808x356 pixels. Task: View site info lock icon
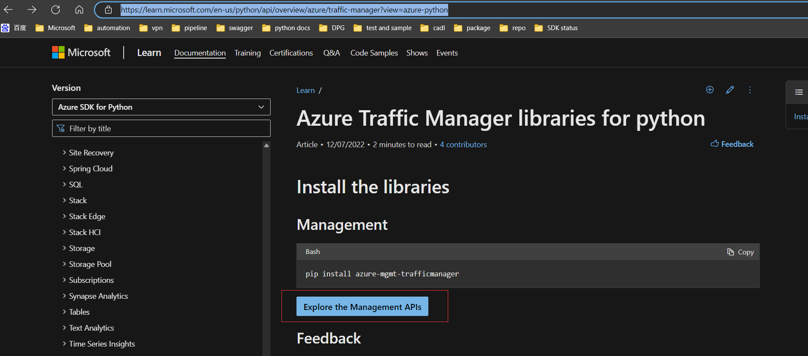click(x=109, y=9)
